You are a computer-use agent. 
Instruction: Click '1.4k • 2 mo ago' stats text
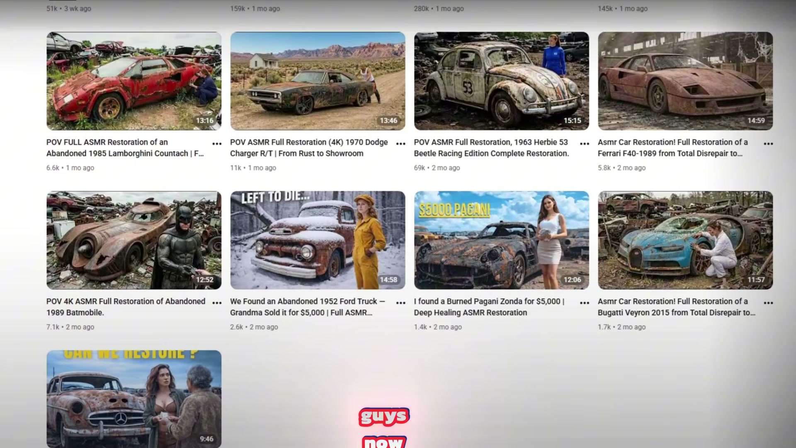(438, 327)
